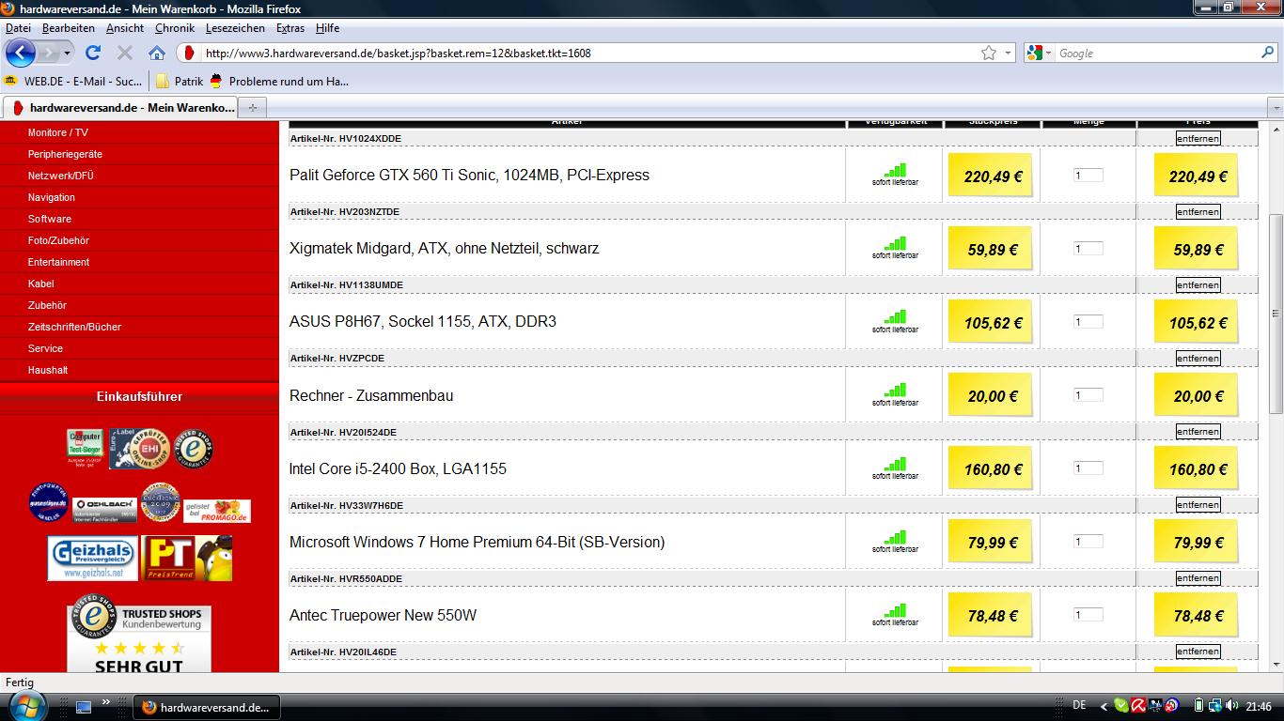Open Foto/Zubehör category
This screenshot has height=721, width=1284.
point(58,240)
